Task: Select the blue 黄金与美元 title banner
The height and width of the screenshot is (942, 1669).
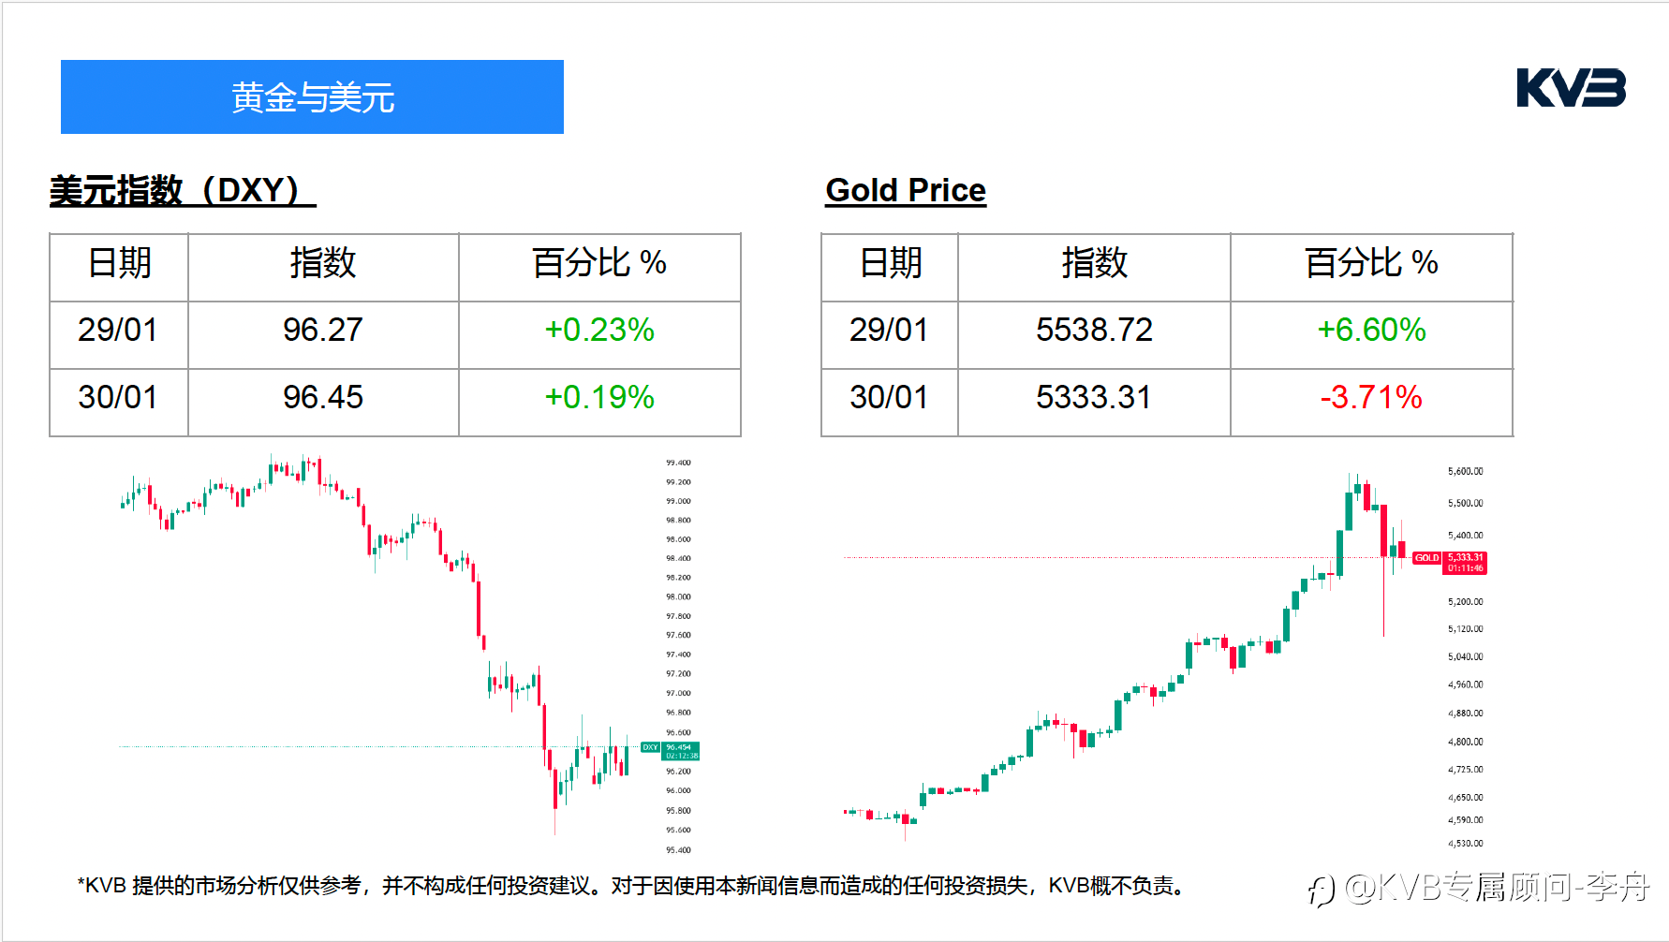Action: coord(312,97)
